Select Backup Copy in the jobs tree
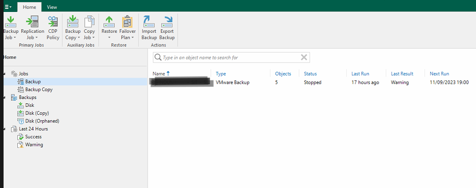Image resolution: width=476 pixels, height=188 pixels. tap(39, 90)
